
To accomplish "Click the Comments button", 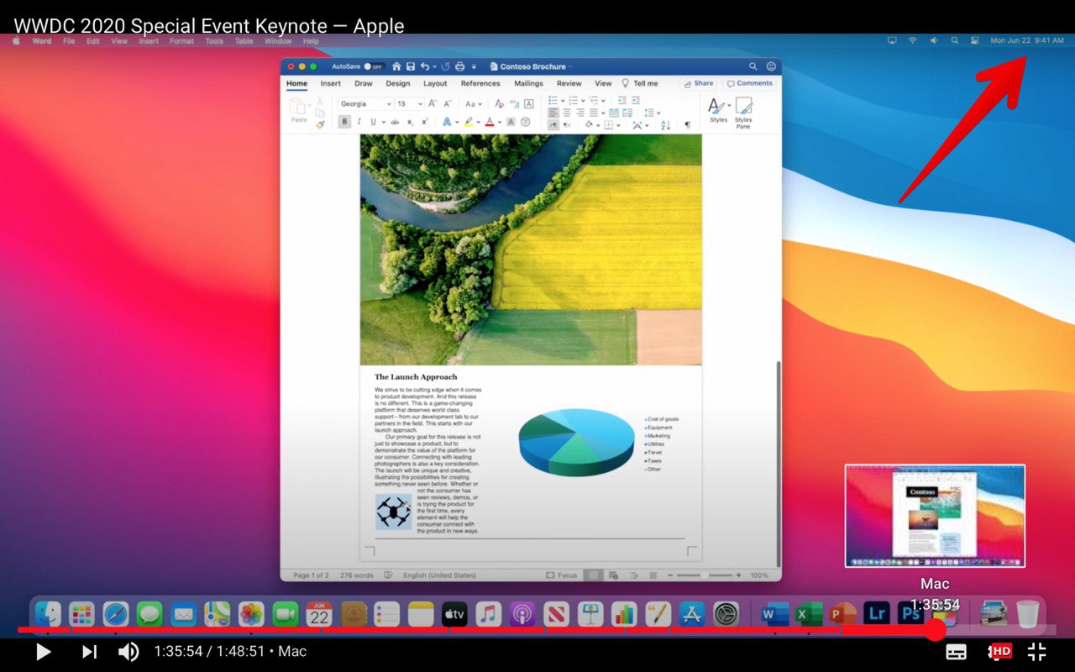I will point(750,83).
